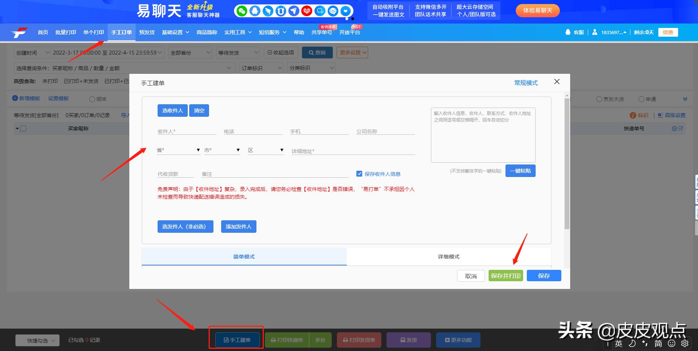Open the 全部省份 dropdown

(x=190, y=52)
